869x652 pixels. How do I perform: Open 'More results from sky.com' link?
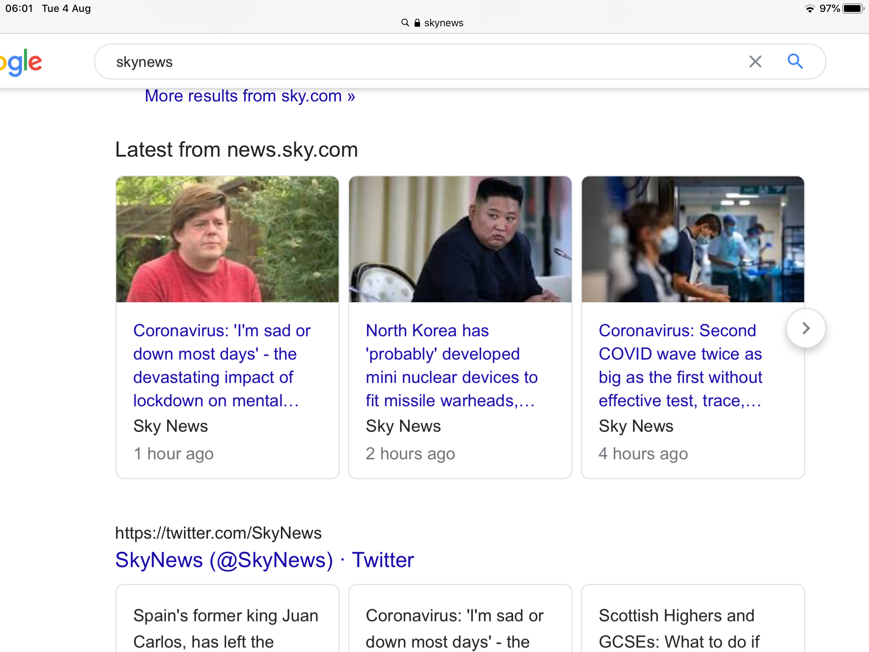pos(249,96)
